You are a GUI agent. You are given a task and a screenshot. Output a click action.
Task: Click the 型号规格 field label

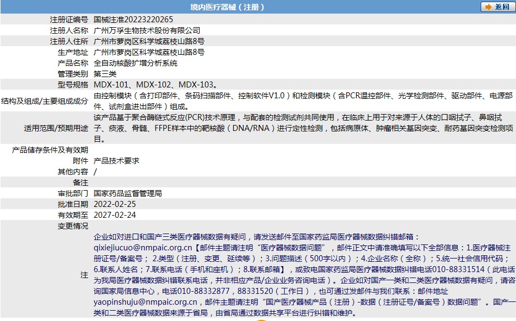coord(73,85)
